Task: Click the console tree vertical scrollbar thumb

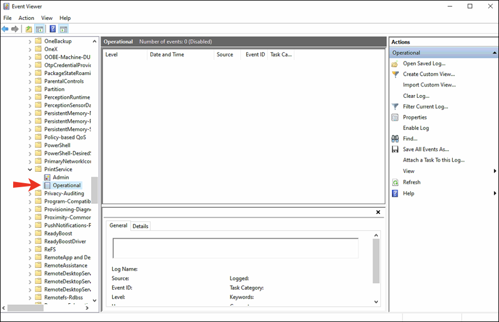Action: coord(95,189)
